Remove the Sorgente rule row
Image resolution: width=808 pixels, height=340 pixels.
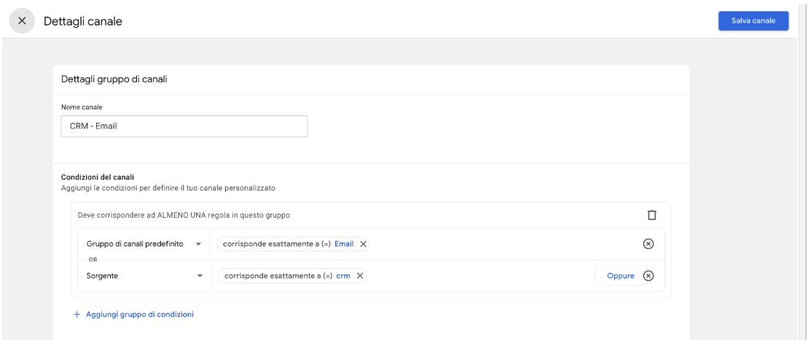coord(649,276)
